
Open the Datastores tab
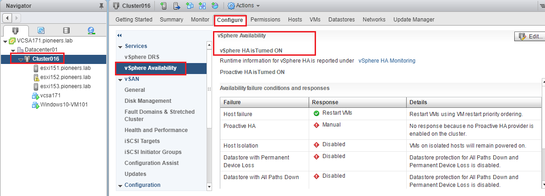[x=341, y=20]
